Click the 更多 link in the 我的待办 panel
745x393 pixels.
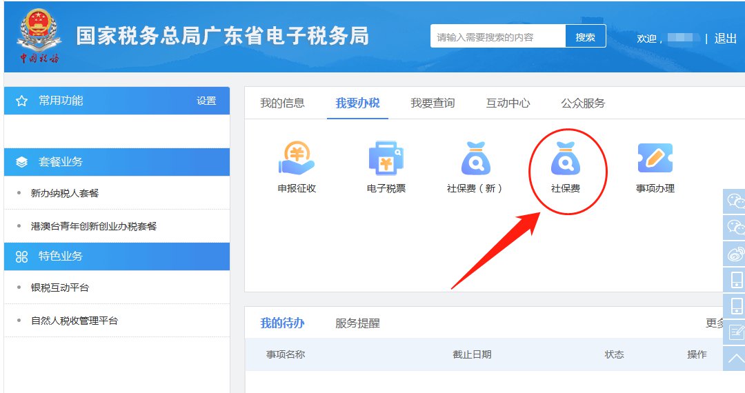pos(715,323)
